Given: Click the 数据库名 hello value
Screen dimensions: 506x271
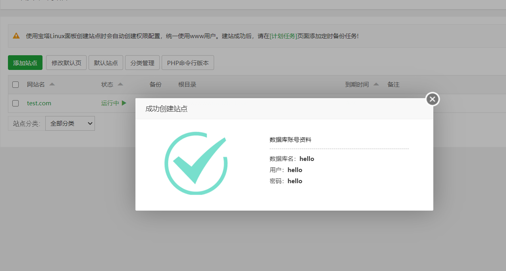Looking at the screenshot, I should click(x=307, y=159).
